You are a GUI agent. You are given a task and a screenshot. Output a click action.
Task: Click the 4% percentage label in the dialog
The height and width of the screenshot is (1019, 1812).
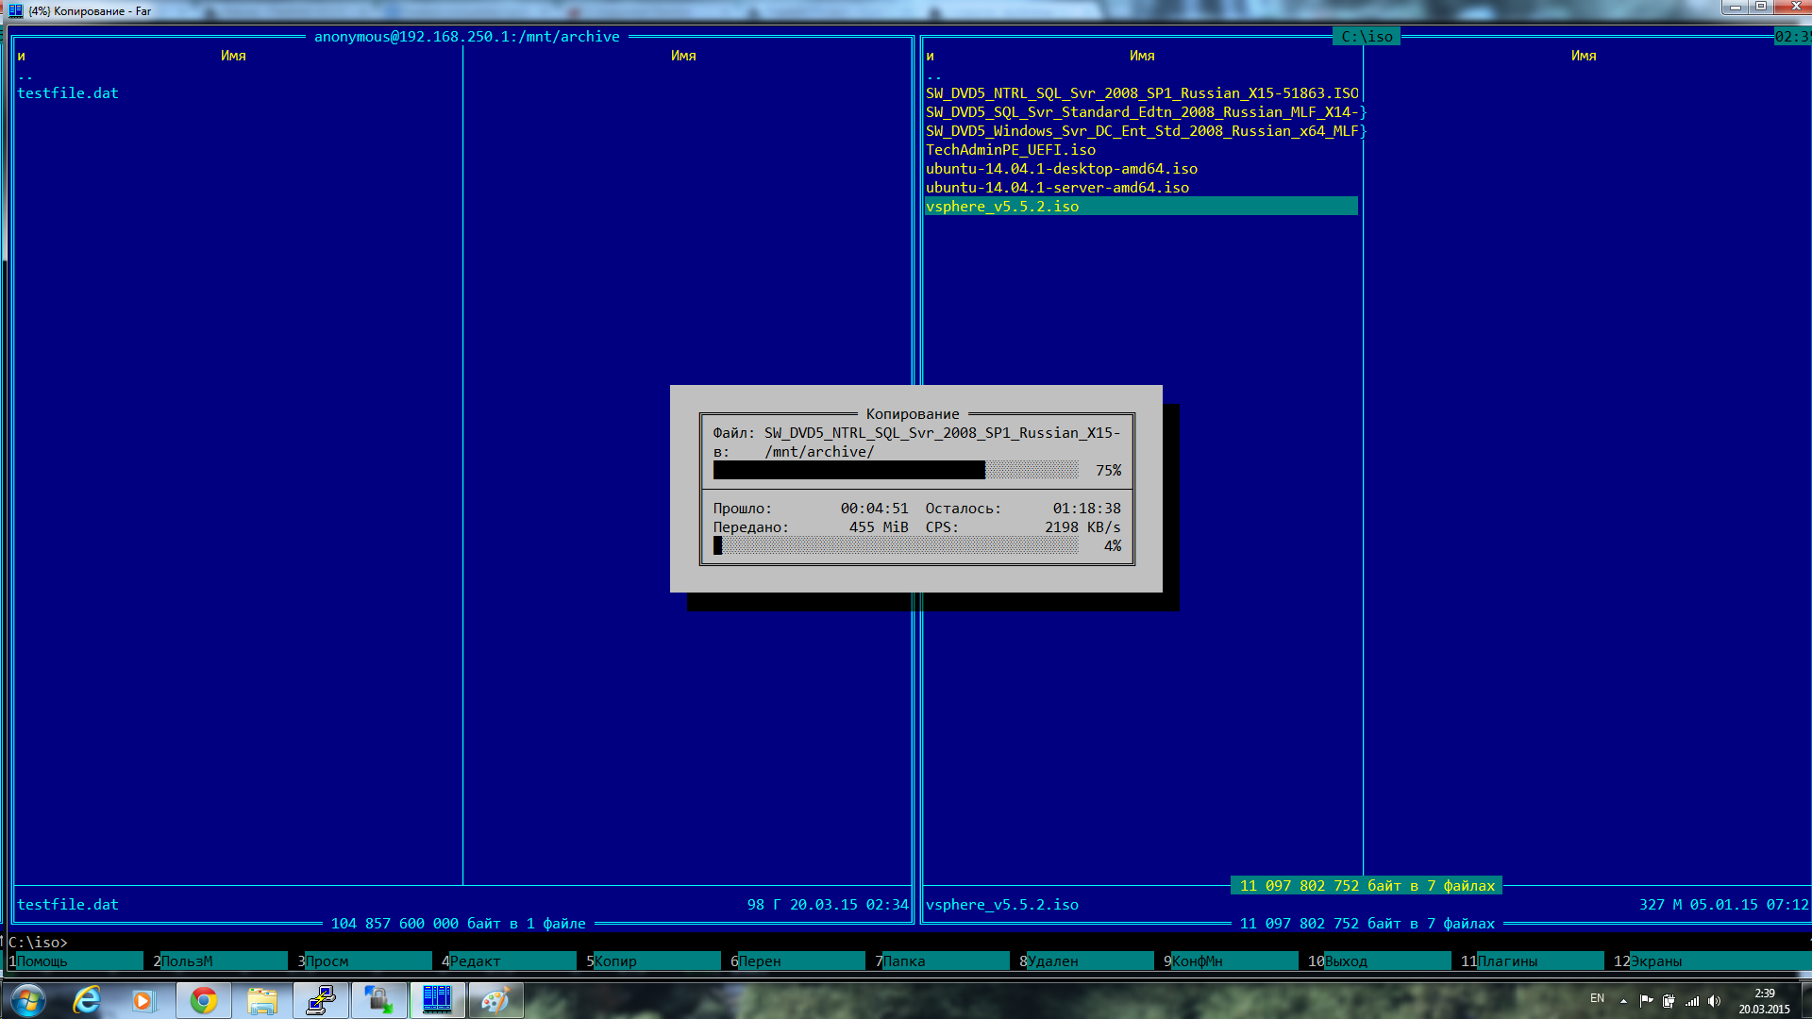tap(1113, 545)
